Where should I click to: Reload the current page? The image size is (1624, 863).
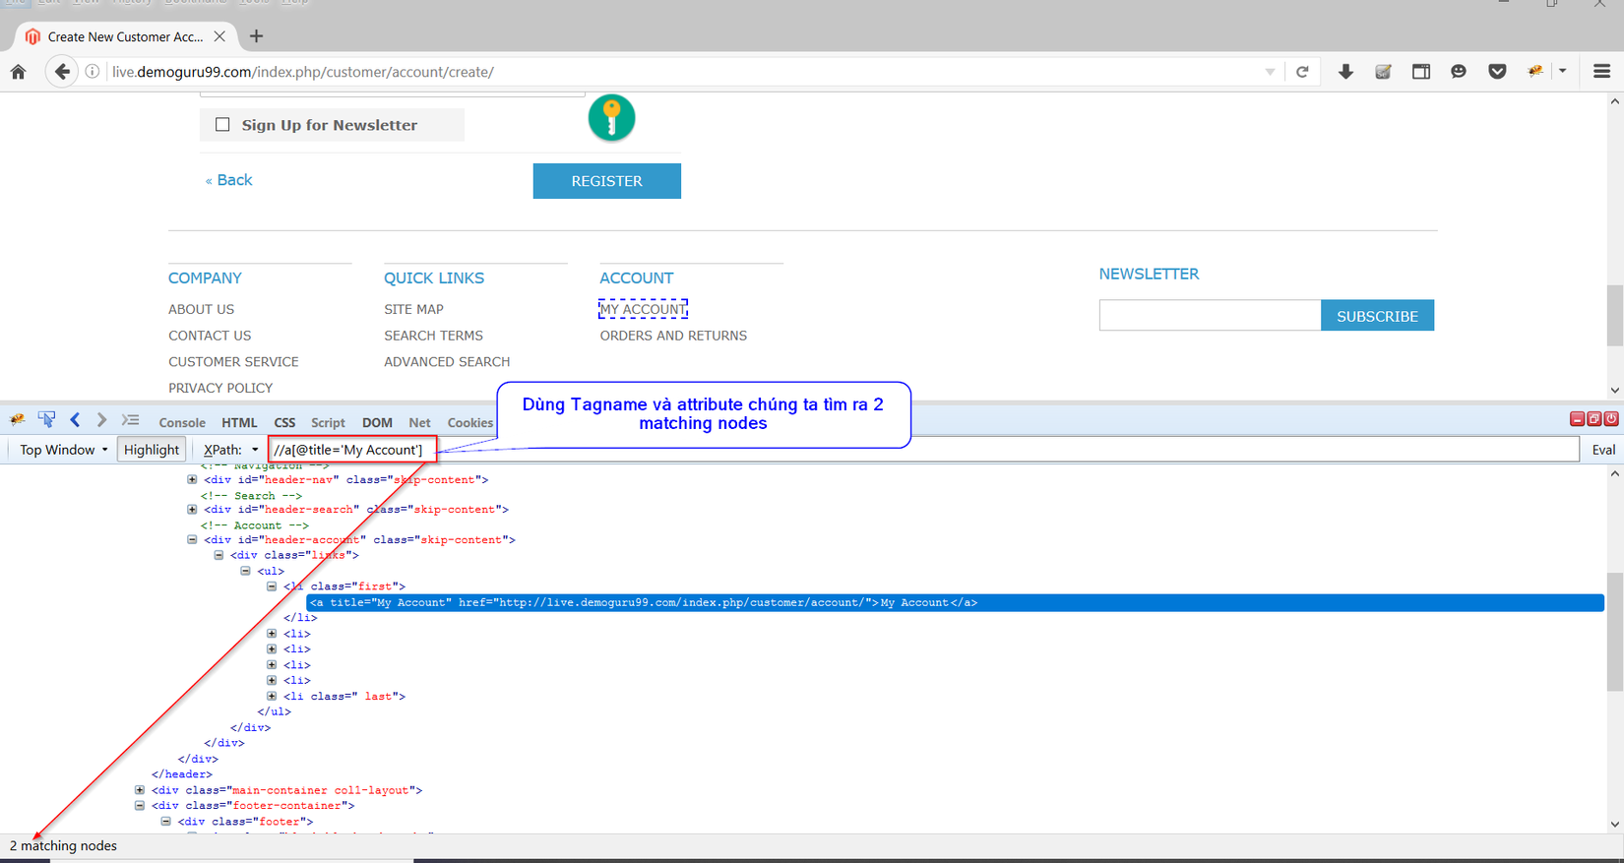point(1302,72)
